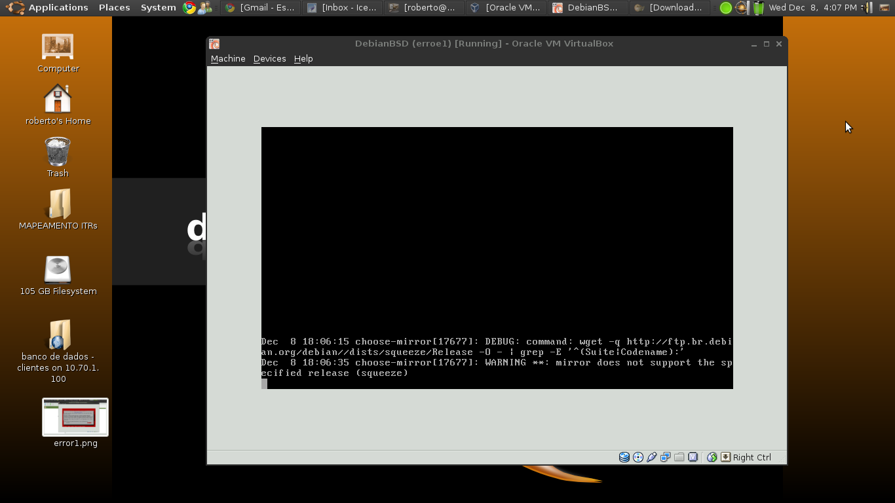The width and height of the screenshot is (895, 503).
Task: Select the error1.png thumbnail on desktop
Action: (x=75, y=423)
